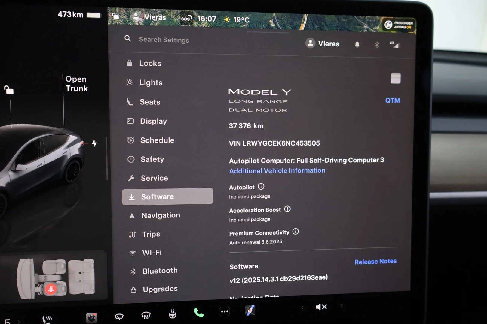Unmute the volume speaker icon

click(x=321, y=307)
